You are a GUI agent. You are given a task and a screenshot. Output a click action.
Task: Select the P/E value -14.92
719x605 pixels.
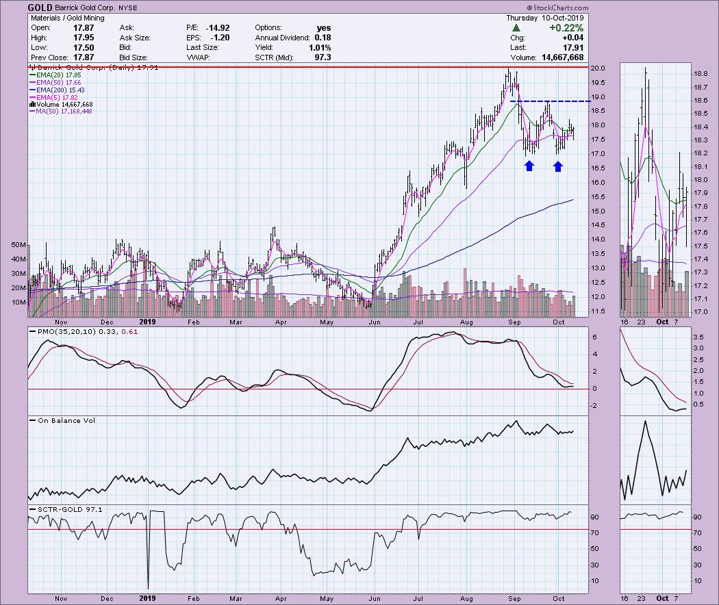tap(218, 28)
